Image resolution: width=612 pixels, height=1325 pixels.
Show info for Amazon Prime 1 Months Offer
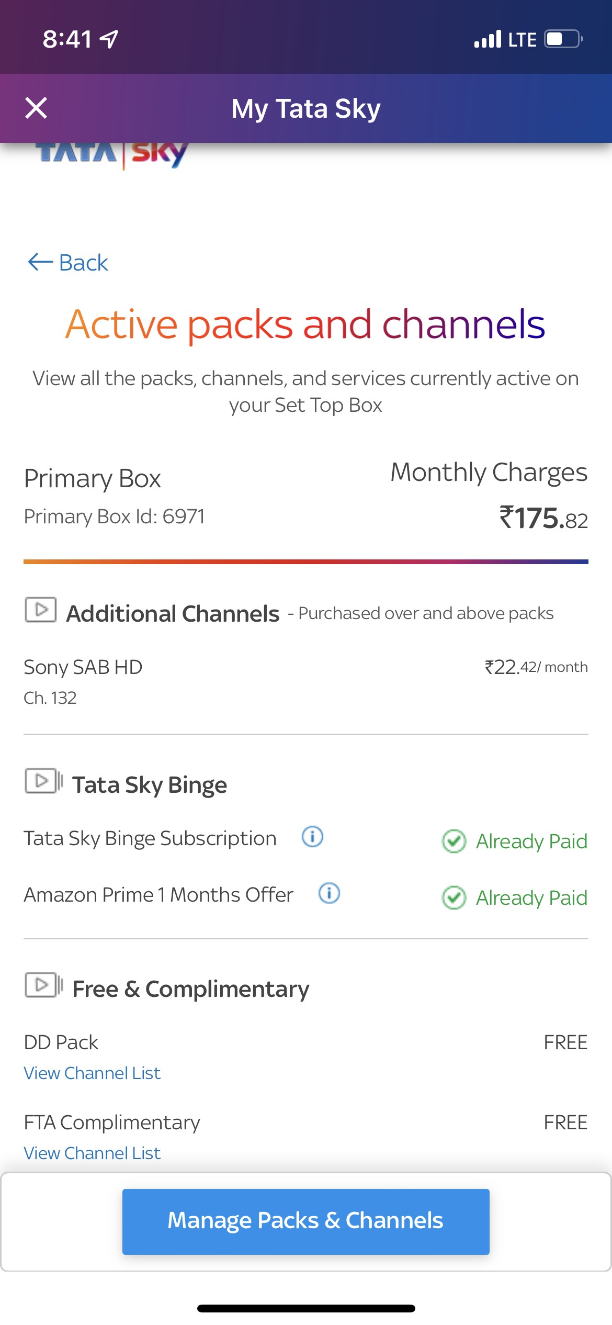pos(329,893)
